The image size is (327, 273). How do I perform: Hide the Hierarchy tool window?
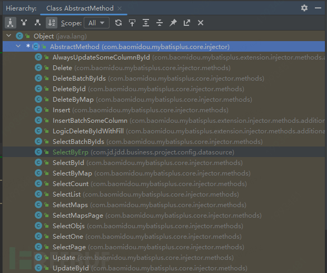coord(319,8)
